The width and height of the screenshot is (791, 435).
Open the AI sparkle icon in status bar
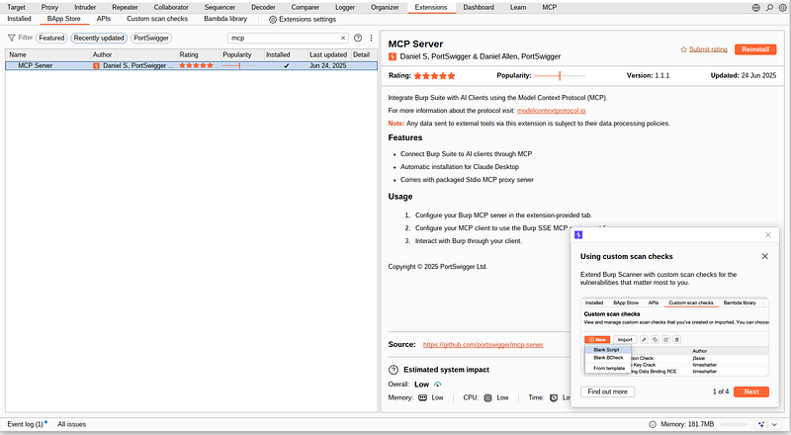point(761,424)
